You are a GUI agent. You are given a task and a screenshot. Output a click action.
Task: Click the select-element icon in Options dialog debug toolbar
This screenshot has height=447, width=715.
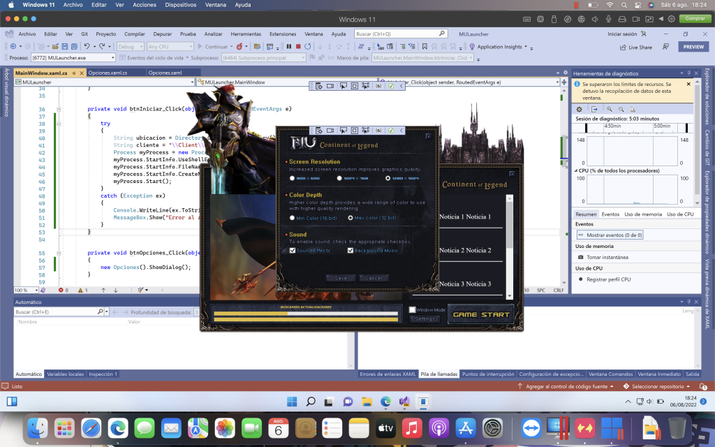[x=343, y=131]
